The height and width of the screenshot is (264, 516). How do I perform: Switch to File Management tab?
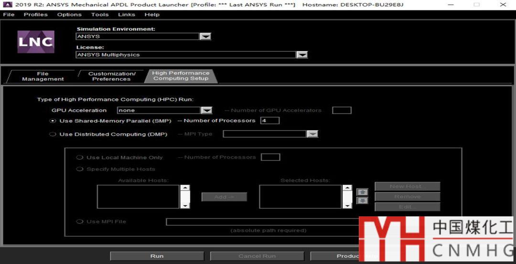click(43, 76)
